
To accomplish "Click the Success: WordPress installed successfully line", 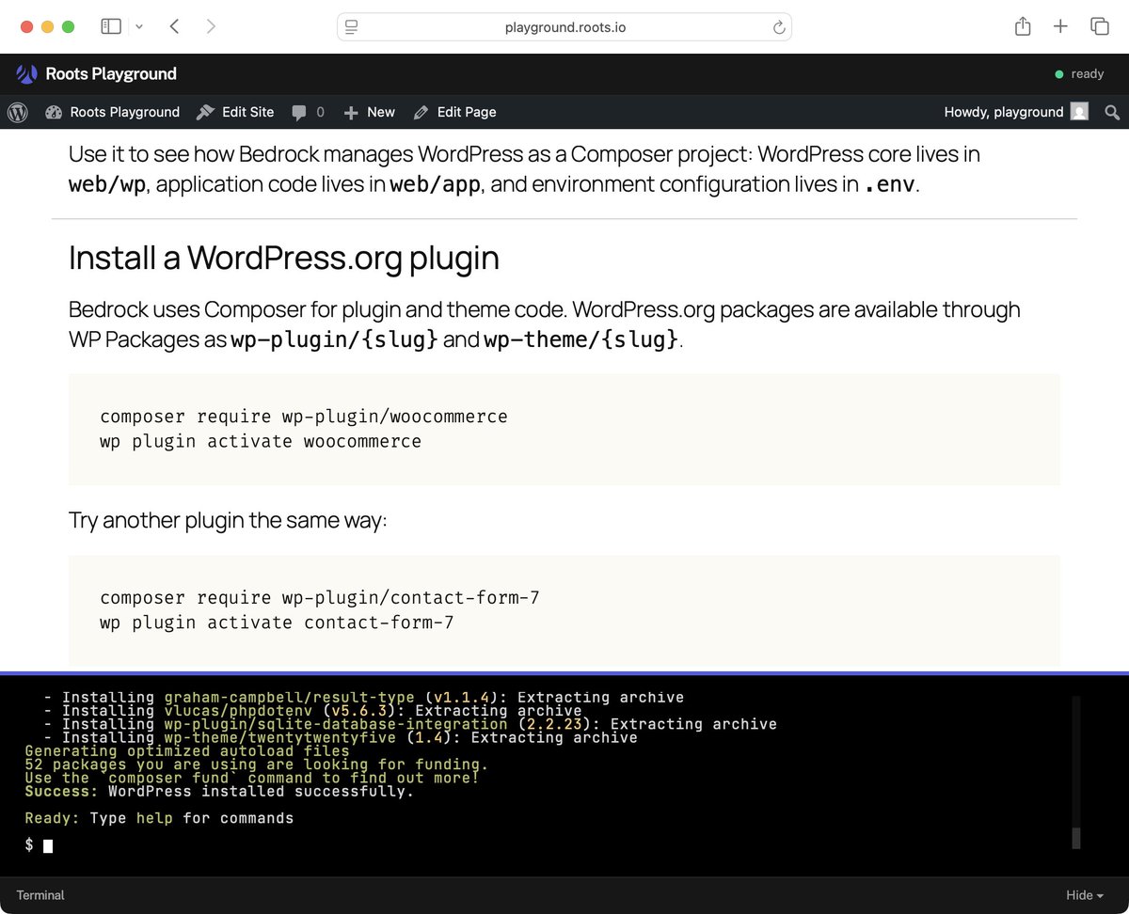I will [x=219, y=792].
